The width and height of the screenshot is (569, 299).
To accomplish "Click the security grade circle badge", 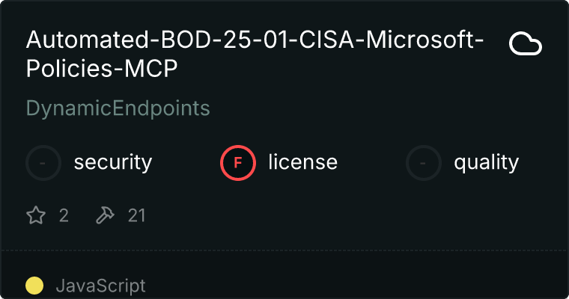I will [43, 162].
